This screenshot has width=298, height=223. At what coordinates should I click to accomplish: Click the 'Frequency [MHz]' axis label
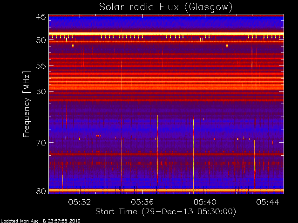(27, 104)
